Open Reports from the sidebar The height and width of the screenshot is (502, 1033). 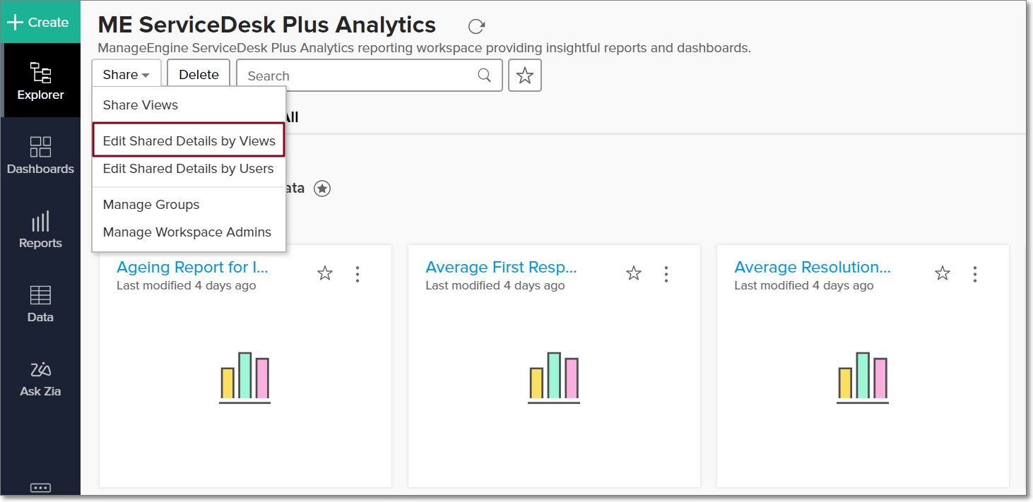click(x=40, y=229)
